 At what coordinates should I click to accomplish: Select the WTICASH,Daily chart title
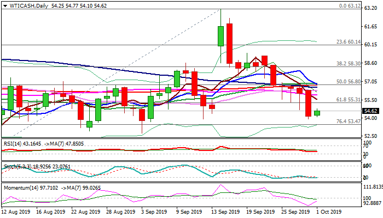pyautogui.click(x=28, y=6)
